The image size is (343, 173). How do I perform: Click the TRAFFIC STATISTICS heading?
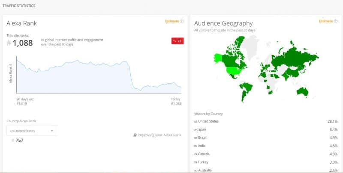[19, 6]
